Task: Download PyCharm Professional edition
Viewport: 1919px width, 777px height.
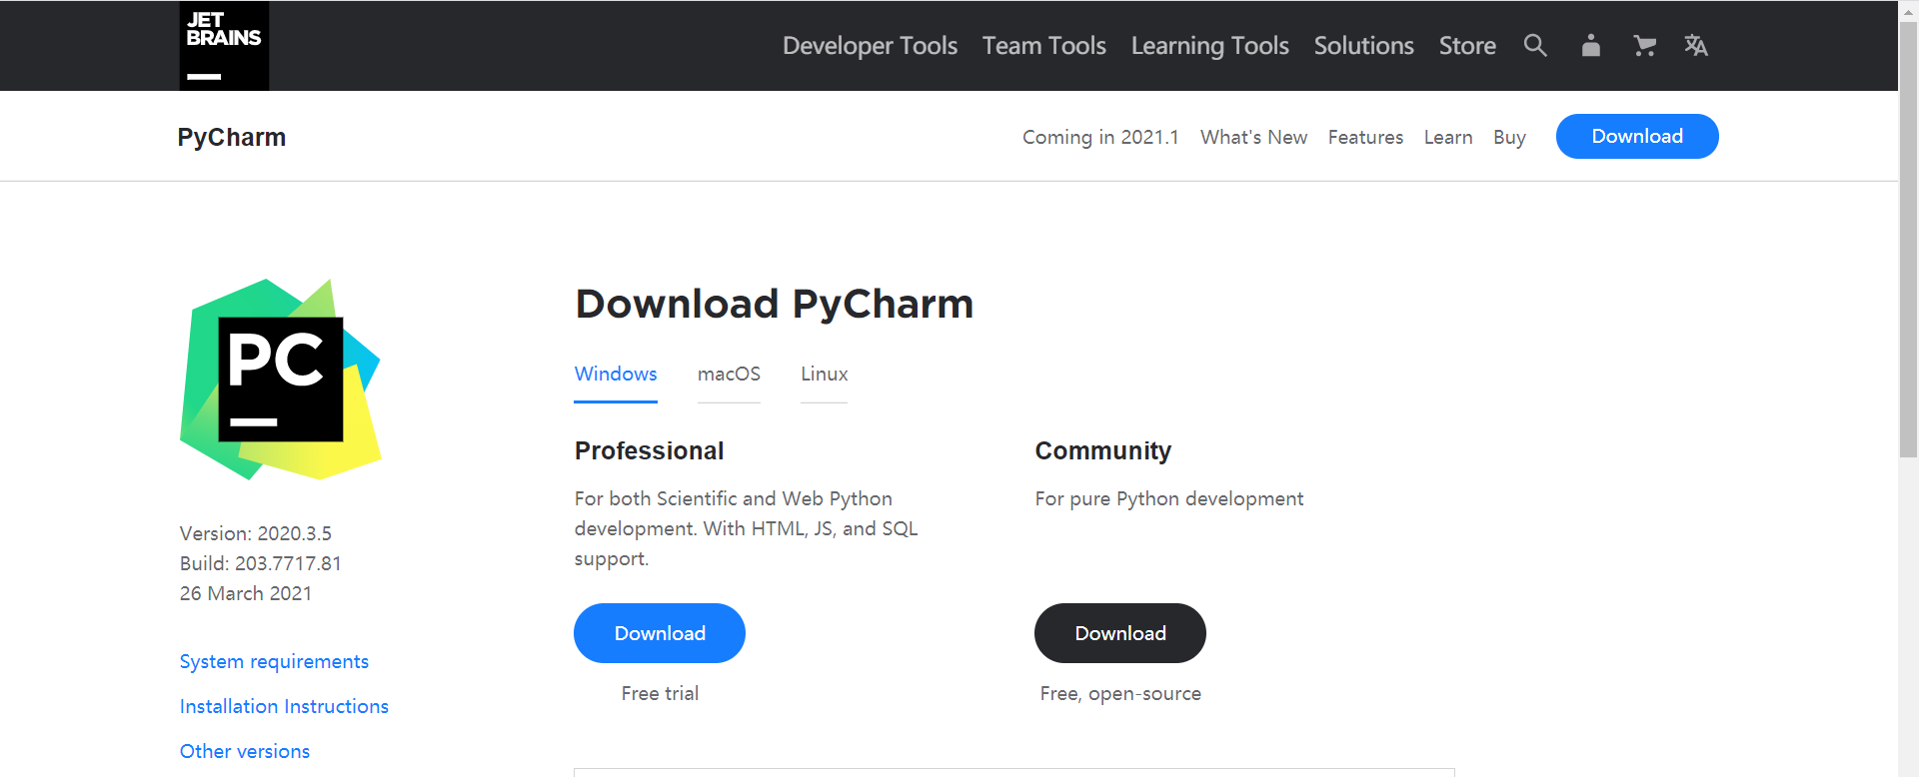Action: [660, 633]
